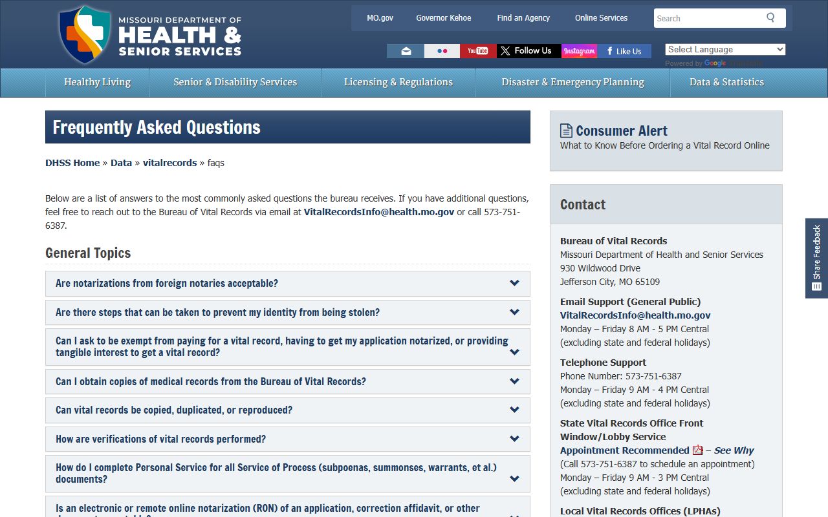Click the Share Feedback side tab
Viewport: 828px width, 517px height.
point(816,258)
